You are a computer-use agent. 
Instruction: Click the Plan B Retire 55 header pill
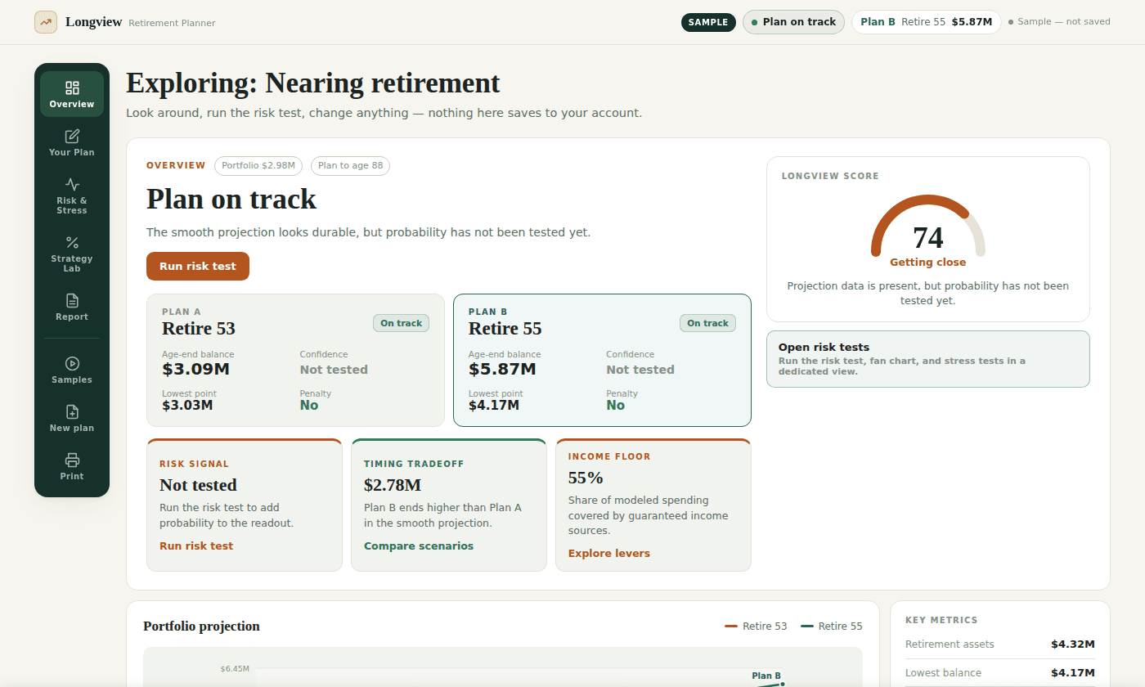click(927, 22)
